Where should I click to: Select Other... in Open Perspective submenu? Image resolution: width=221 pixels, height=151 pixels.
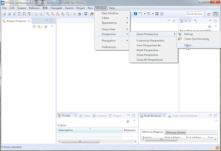click(x=199, y=45)
